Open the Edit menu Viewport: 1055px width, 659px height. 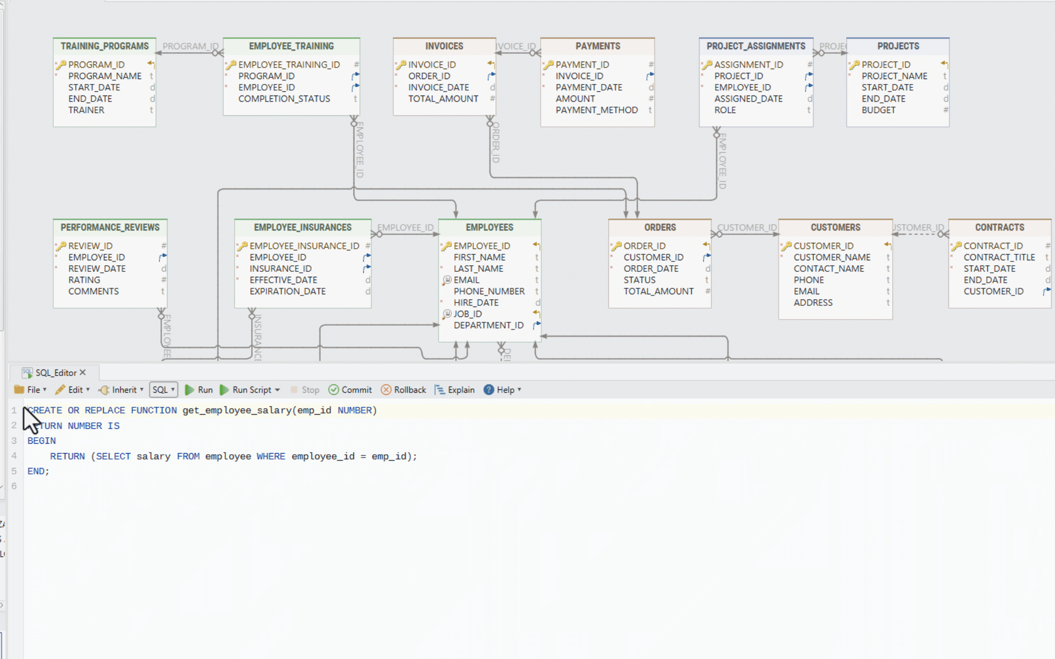pyautogui.click(x=76, y=389)
